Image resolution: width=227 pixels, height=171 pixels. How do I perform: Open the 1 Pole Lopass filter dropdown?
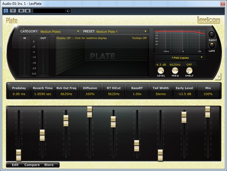[180, 58]
